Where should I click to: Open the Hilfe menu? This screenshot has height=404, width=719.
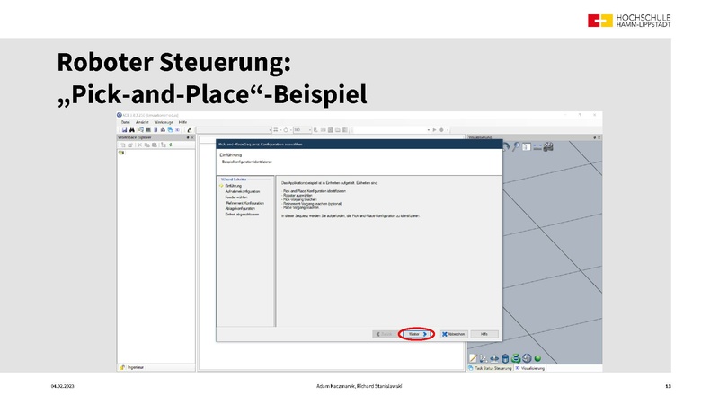[182, 121]
